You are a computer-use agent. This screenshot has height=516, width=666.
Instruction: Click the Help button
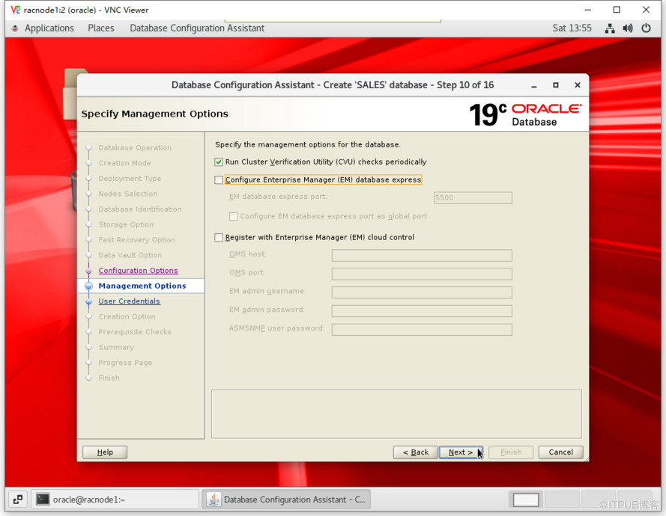pos(105,452)
